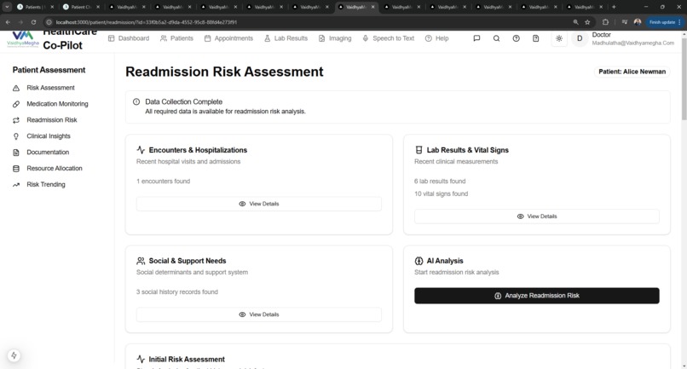The height and width of the screenshot is (369, 687).
Task: Click the VaidhyaMegha logo
Action: tap(23, 38)
